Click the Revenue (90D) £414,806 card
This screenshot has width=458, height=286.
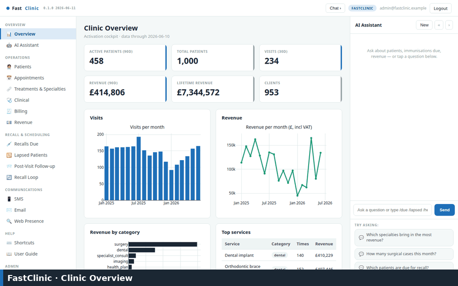[x=125, y=89]
